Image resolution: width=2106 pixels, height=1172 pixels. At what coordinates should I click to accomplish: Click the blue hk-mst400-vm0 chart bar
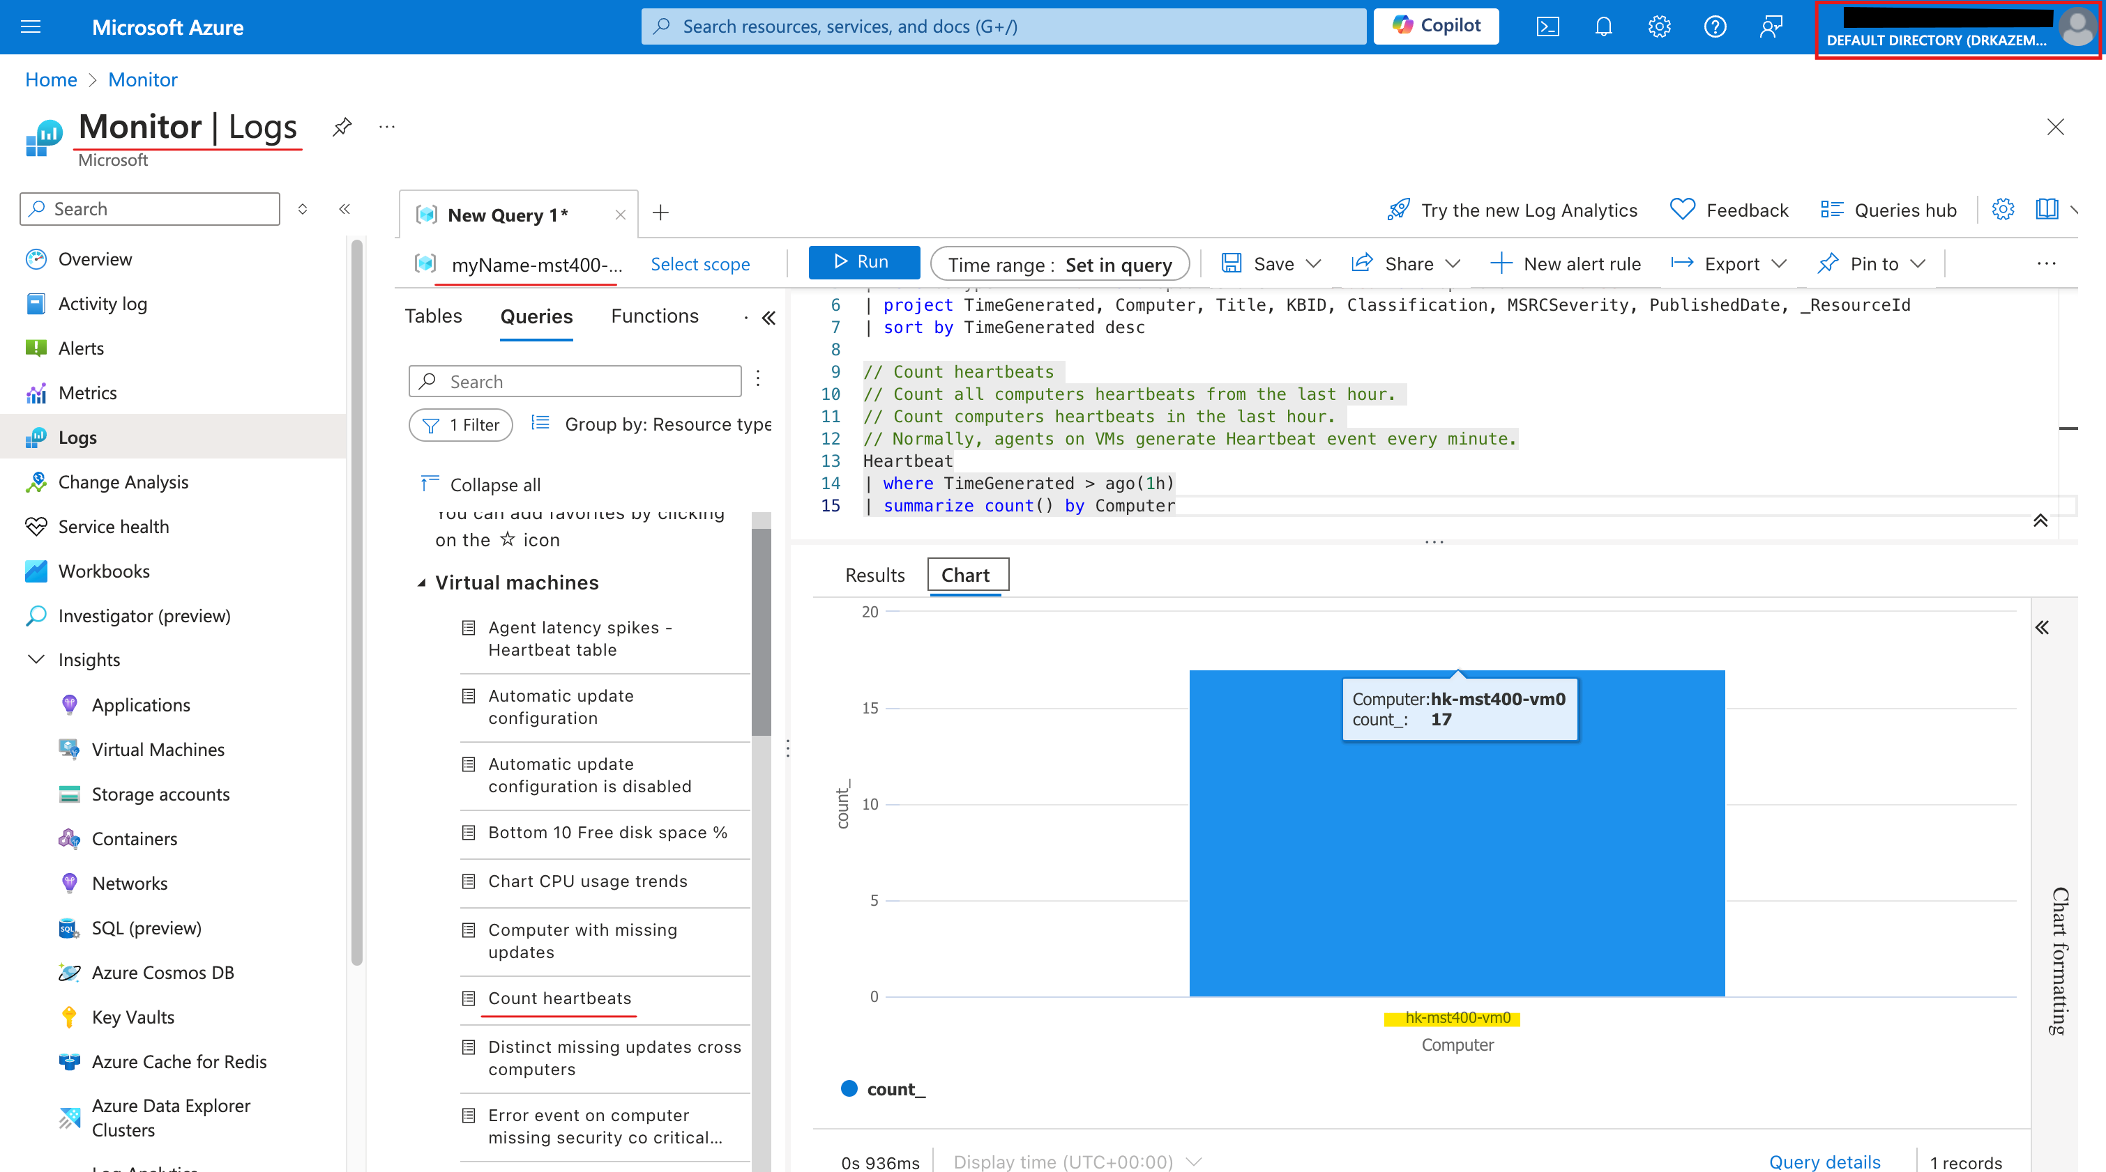(x=1457, y=833)
